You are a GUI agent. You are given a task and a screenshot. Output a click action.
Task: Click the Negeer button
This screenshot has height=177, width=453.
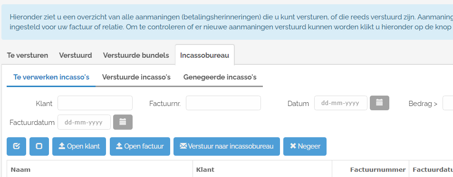pyautogui.click(x=305, y=147)
